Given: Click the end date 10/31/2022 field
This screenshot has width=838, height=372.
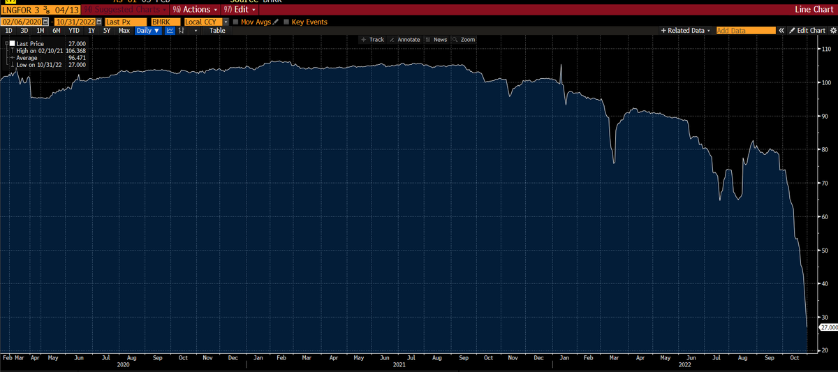Looking at the screenshot, I should (75, 22).
